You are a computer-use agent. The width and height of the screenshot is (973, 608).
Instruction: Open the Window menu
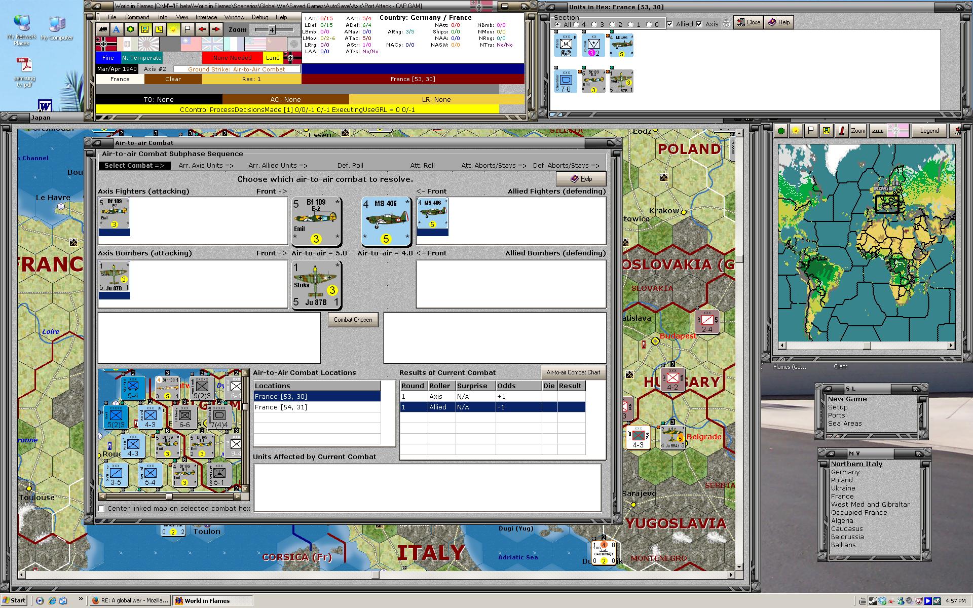click(x=234, y=17)
